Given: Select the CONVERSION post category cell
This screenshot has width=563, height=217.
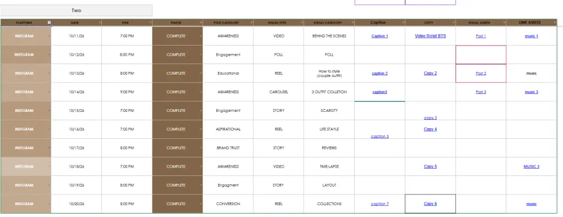Looking at the screenshot, I should pyautogui.click(x=228, y=204).
